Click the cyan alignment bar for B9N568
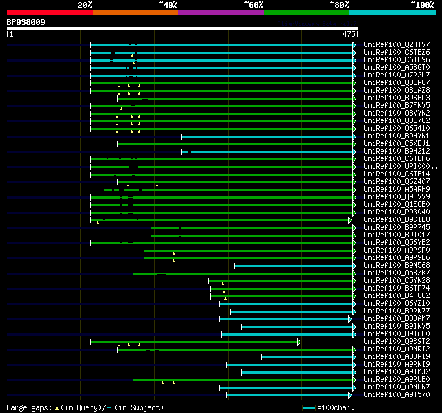 point(294,266)
